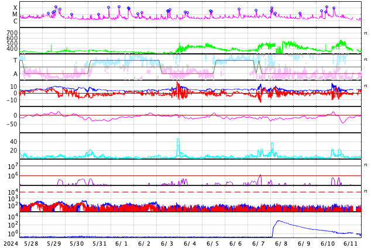371x248 pixels.
Task: Click the -50 axis tick label
Action: [x=12, y=124]
